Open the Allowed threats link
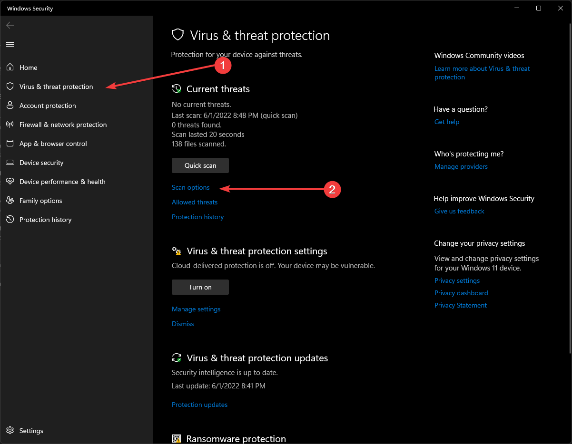Viewport: 572px width, 444px height. click(194, 202)
